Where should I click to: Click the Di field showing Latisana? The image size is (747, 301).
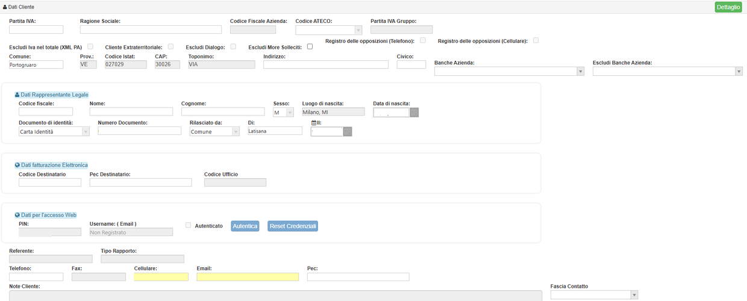tap(275, 131)
